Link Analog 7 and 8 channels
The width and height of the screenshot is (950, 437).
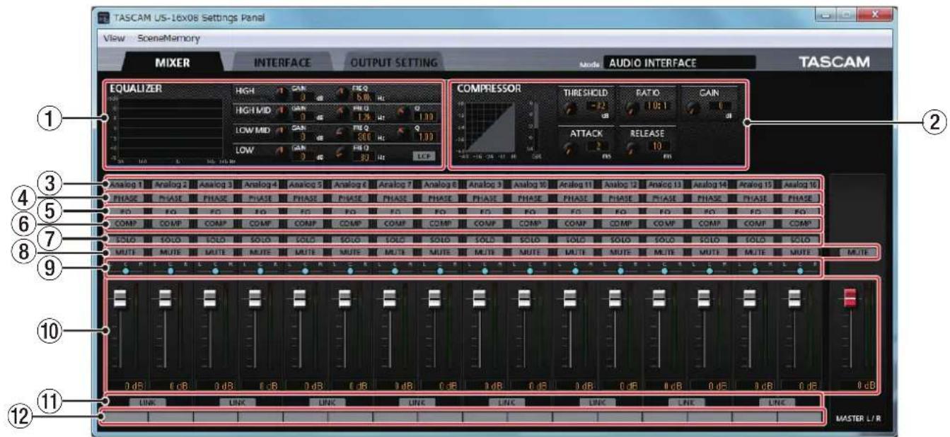417,402
